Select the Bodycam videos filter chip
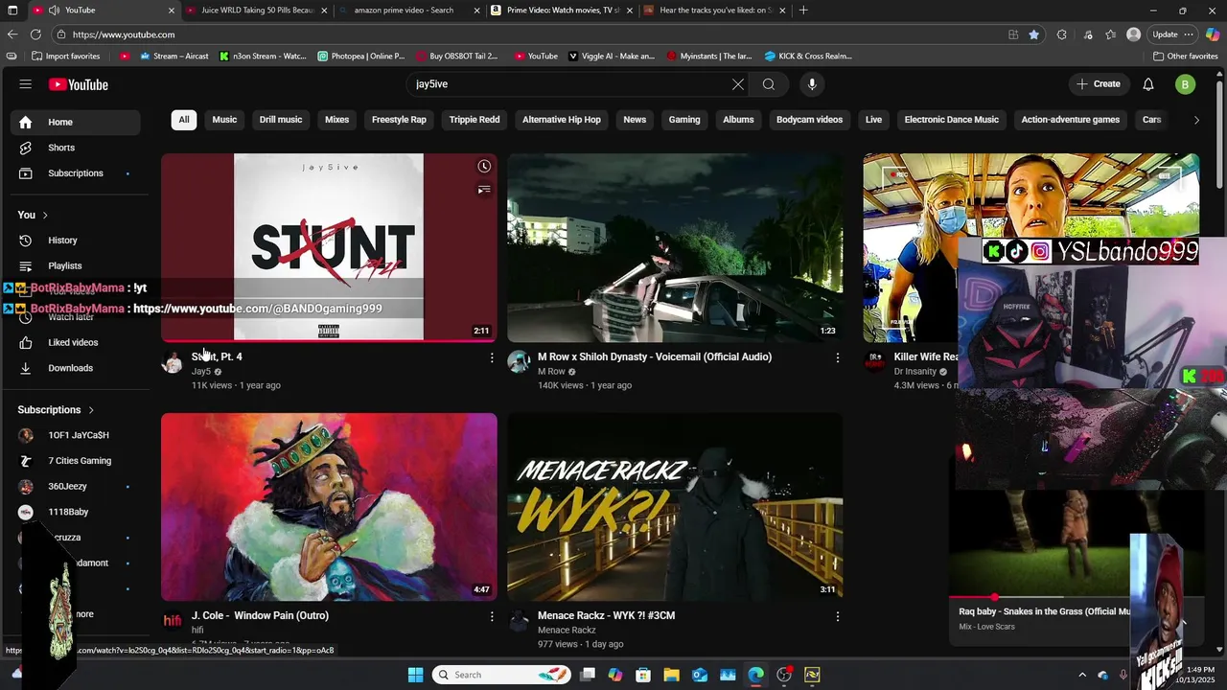The image size is (1227, 690). click(810, 120)
